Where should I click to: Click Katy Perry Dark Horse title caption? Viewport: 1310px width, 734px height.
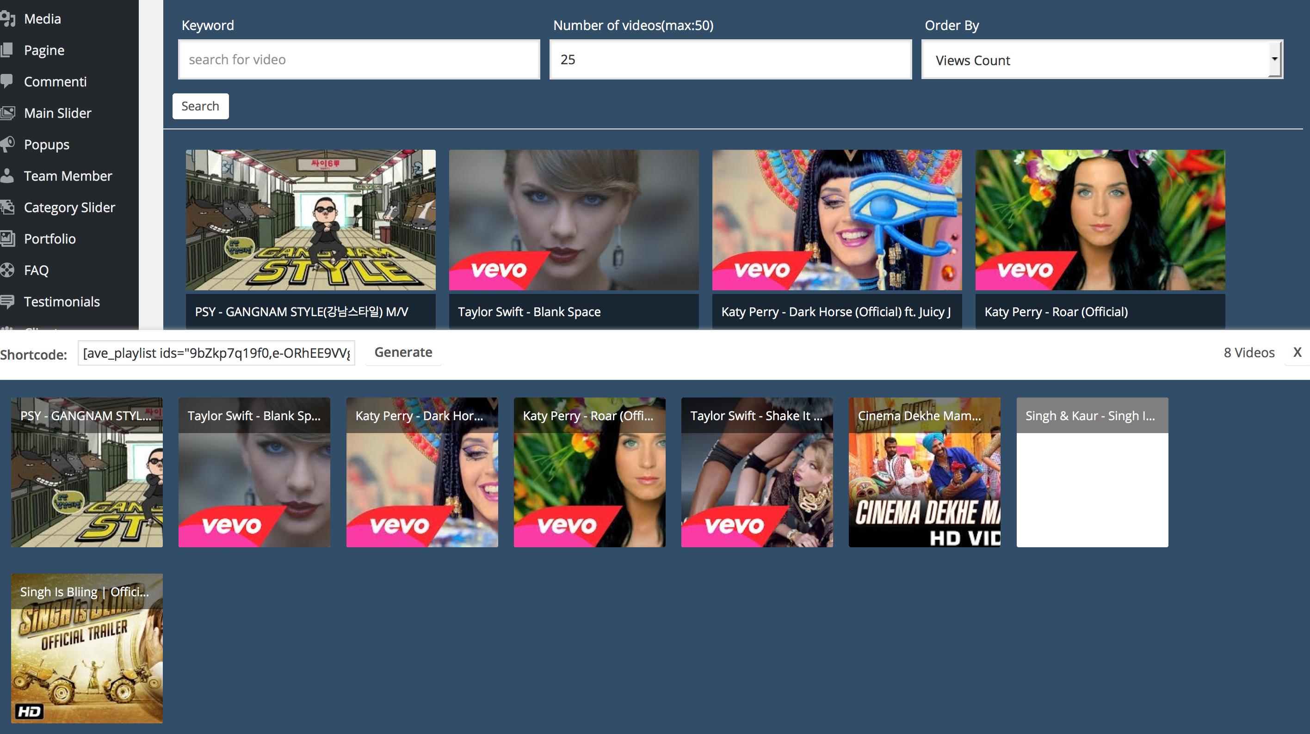[x=836, y=312]
